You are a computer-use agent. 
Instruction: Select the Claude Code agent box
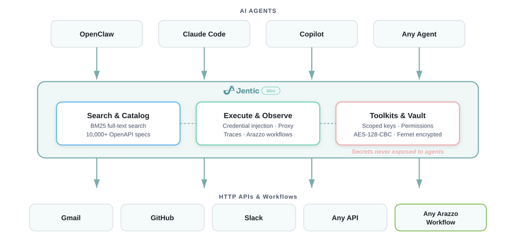tap(204, 34)
